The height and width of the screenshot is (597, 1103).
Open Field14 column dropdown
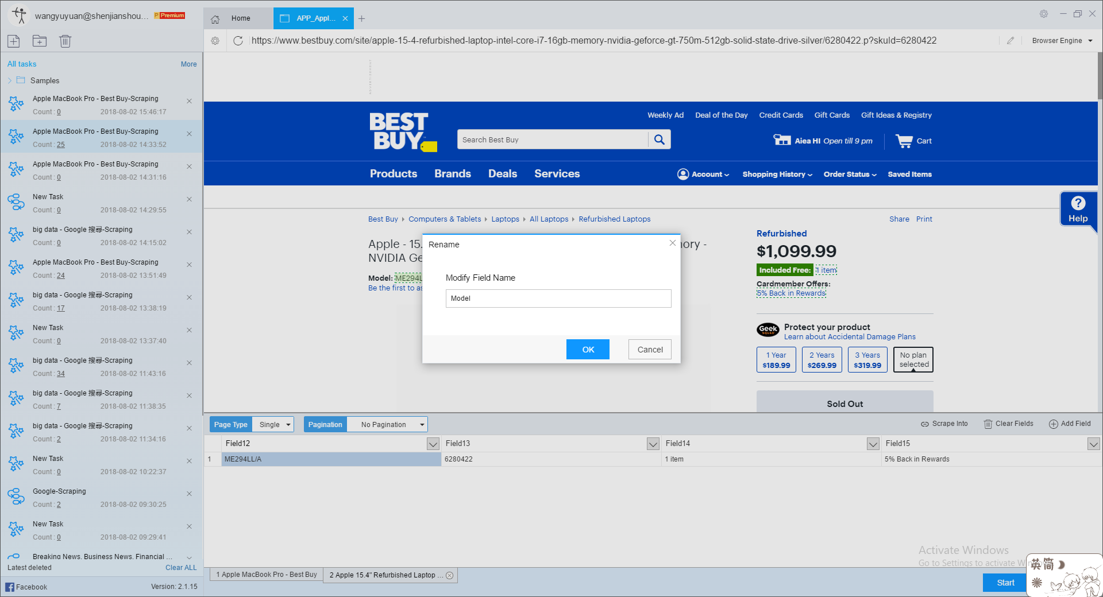[873, 444]
